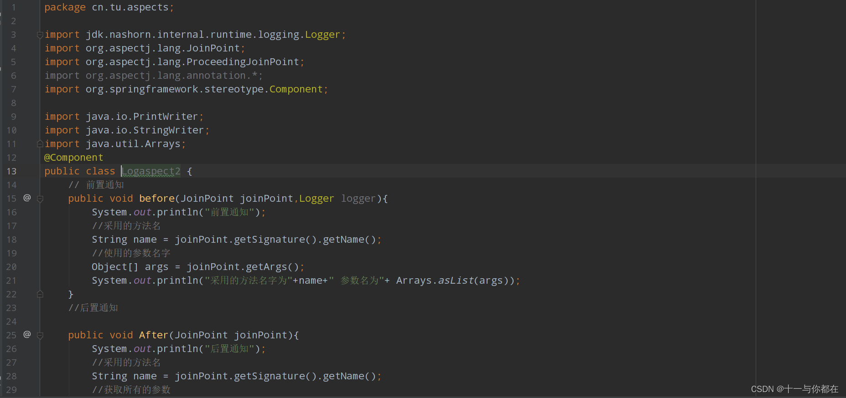Click the unused import org.aspectj.lang.annotation.*

coord(154,76)
